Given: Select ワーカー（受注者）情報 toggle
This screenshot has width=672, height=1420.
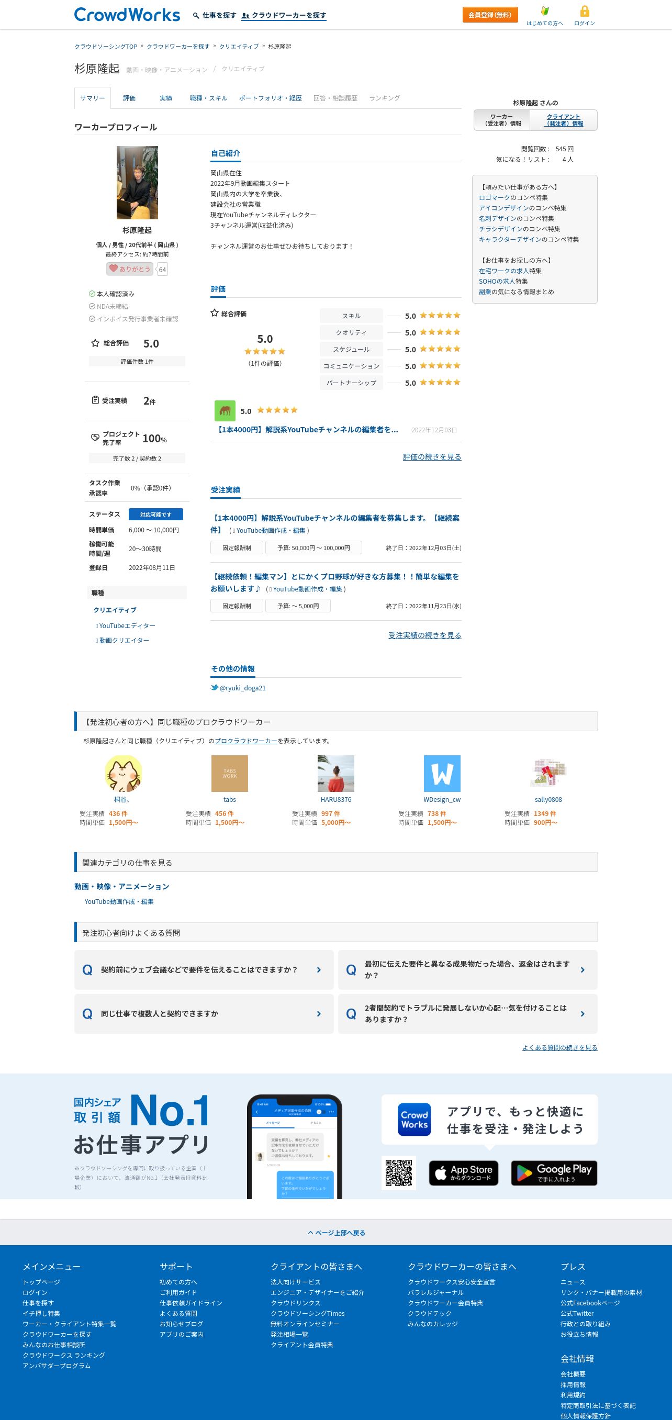Looking at the screenshot, I should pyautogui.click(x=502, y=120).
